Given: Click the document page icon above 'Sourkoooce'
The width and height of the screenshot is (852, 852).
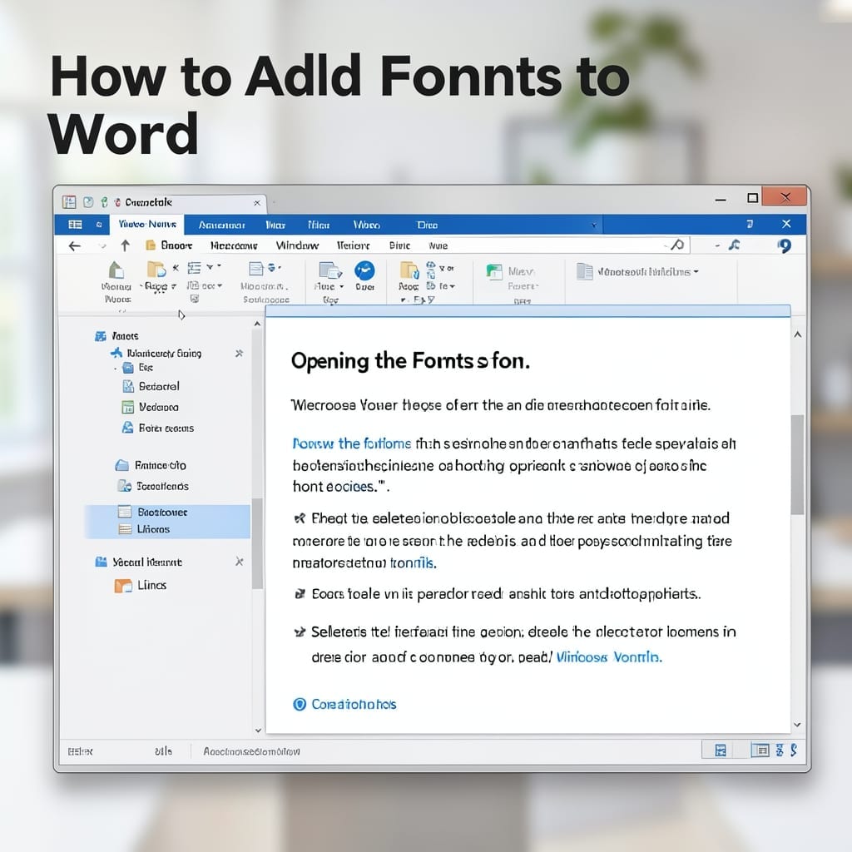Looking at the screenshot, I should coord(256,269).
